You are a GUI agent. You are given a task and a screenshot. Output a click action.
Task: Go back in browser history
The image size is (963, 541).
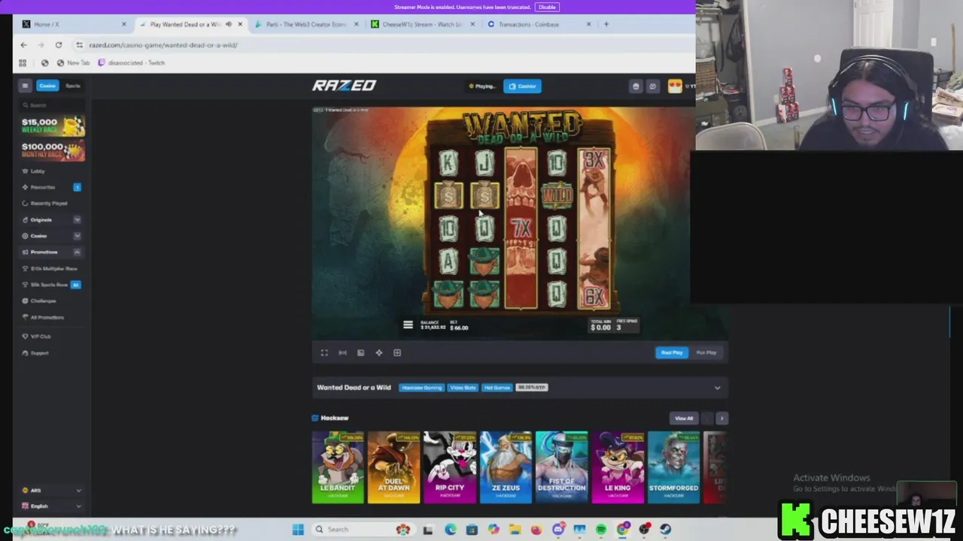click(x=23, y=45)
